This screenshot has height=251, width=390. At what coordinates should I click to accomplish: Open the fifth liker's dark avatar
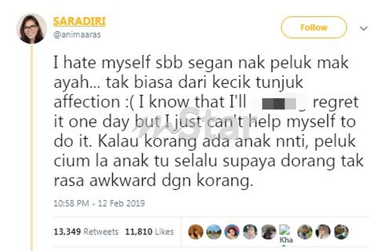(x=268, y=232)
